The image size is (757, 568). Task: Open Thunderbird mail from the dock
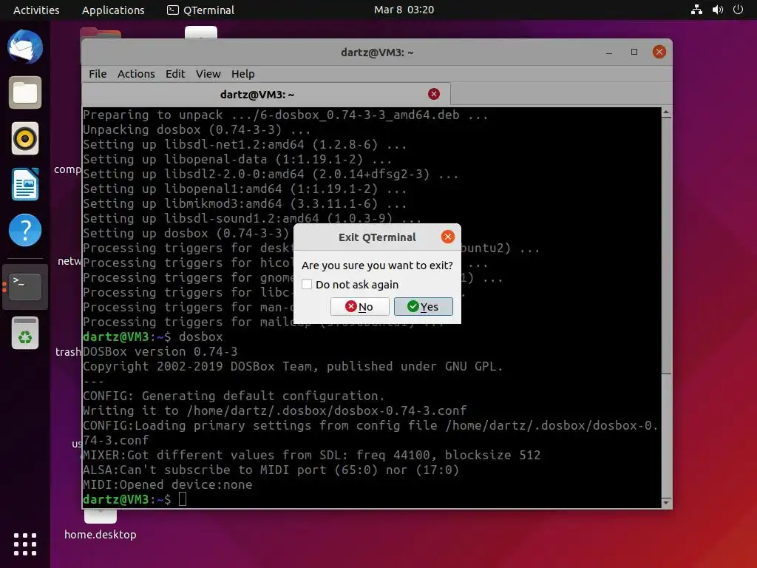[x=25, y=47]
